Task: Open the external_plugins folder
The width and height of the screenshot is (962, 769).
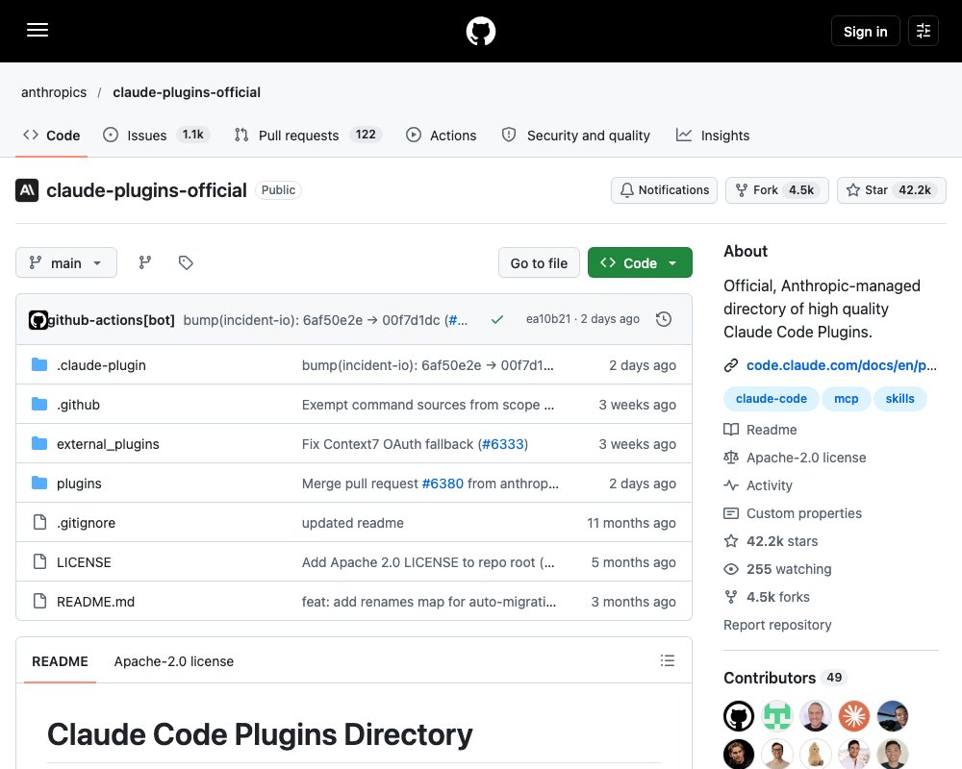Action: [108, 444]
